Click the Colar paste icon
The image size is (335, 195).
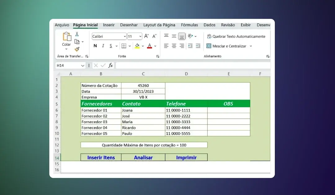[67, 37]
